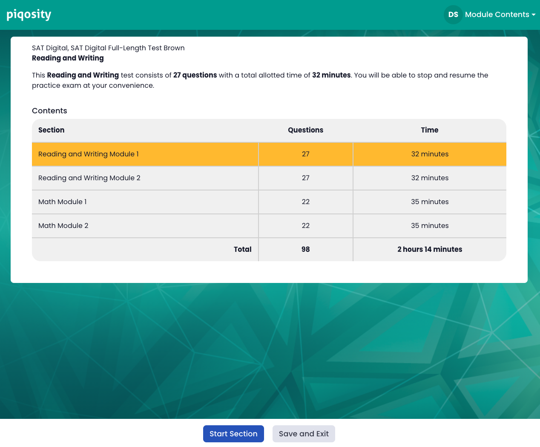Open the DS user avatar
Image resolution: width=540 pixels, height=447 pixels.
[453, 14]
